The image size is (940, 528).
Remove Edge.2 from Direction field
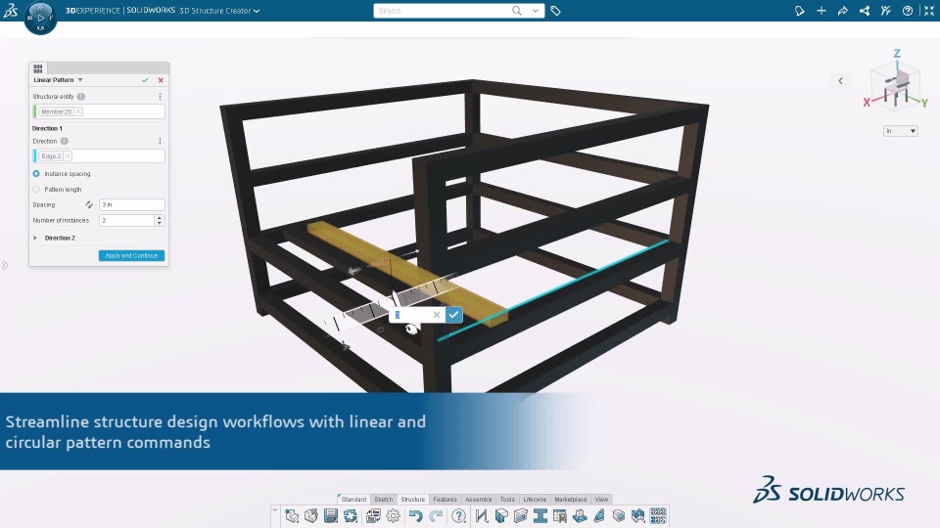[68, 155]
